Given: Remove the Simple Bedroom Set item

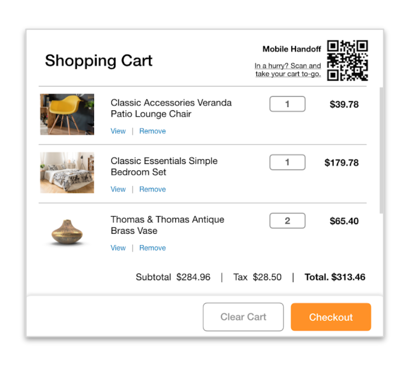Looking at the screenshot, I should pos(152,189).
